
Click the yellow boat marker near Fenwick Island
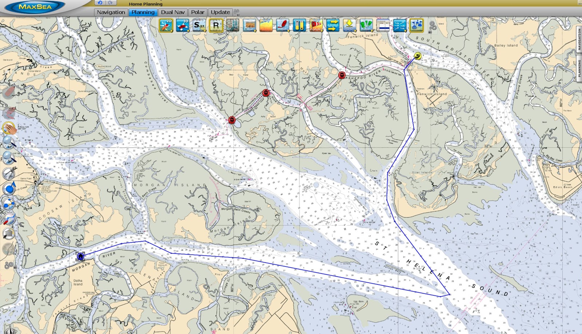pyautogui.click(x=418, y=56)
